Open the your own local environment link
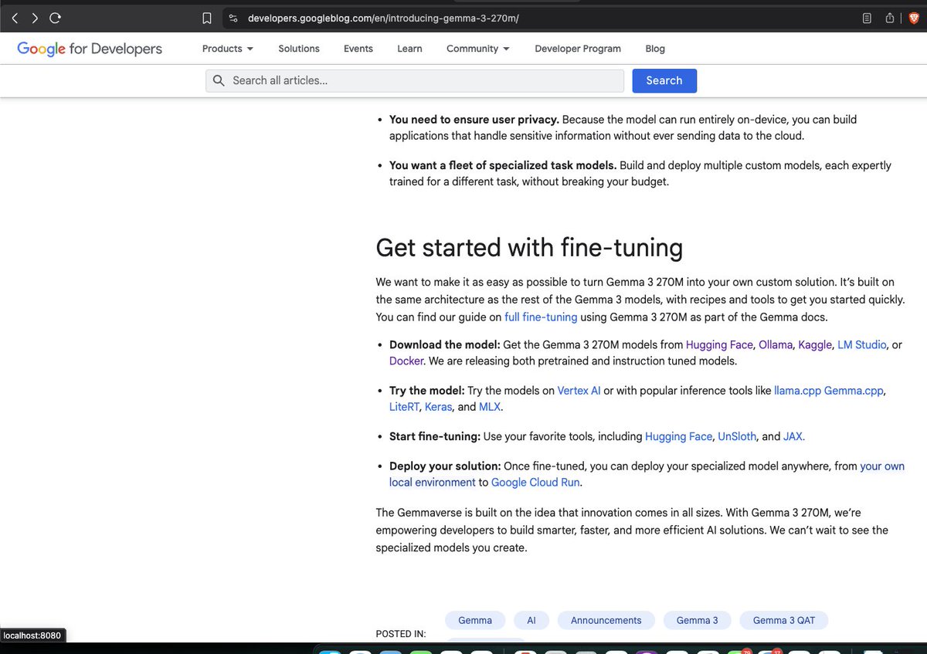927x654 pixels. 647,474
